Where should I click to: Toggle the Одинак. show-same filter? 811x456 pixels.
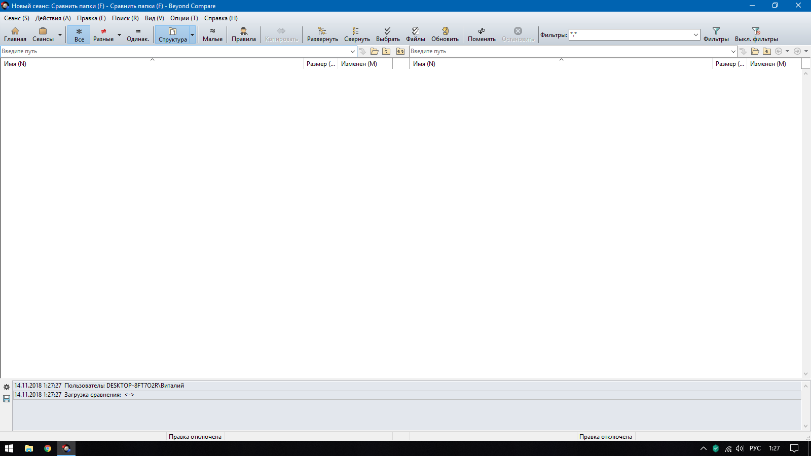138,34
